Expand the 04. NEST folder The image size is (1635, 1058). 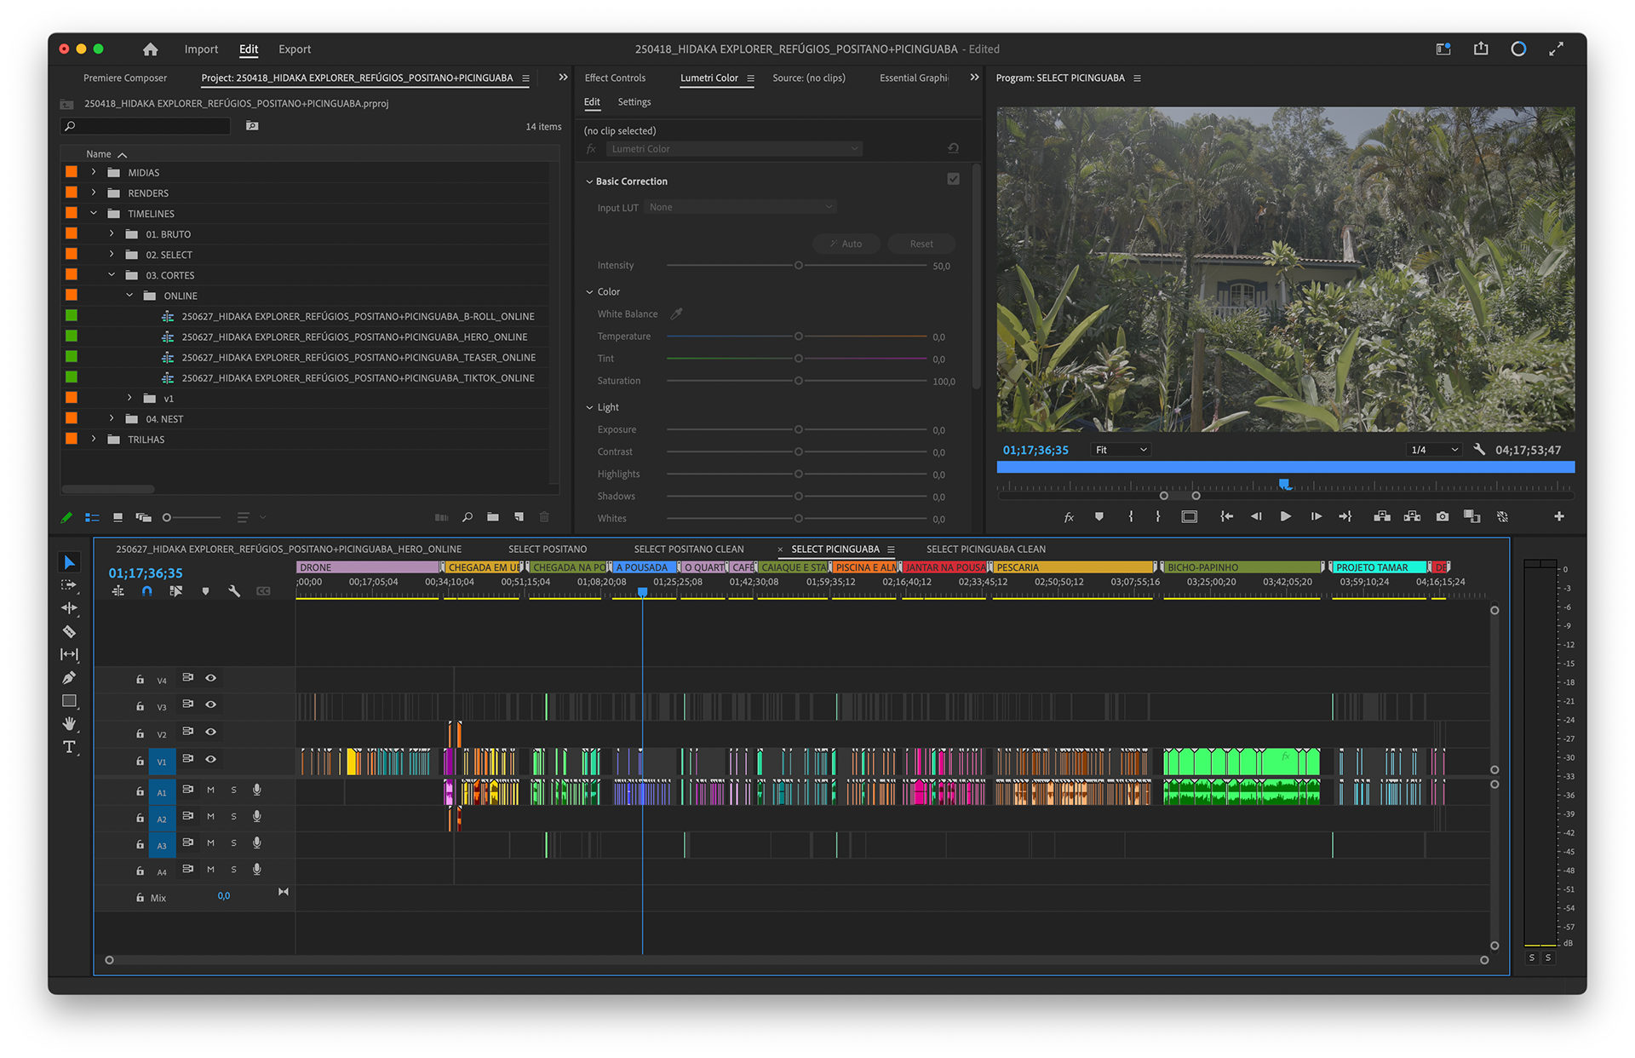(x=112, y=418)
